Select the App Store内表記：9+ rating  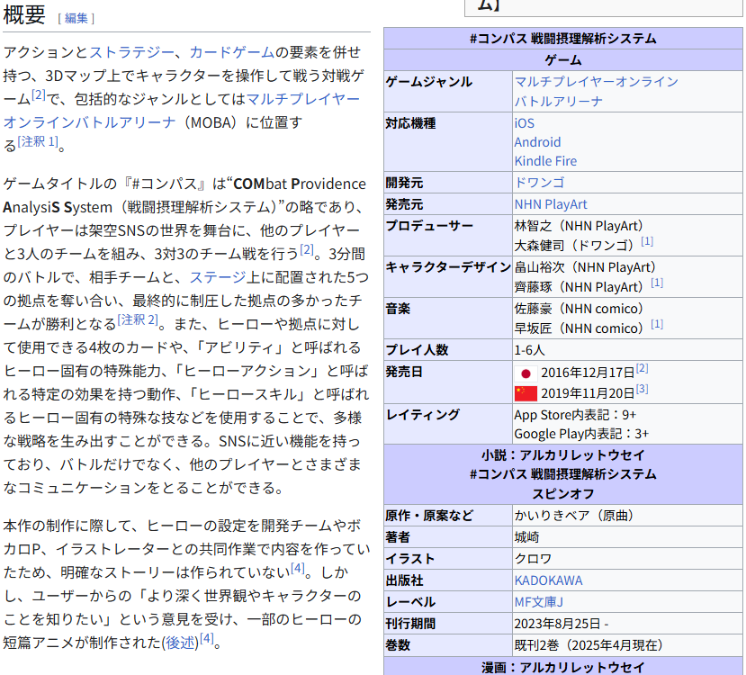coord(575,414)
